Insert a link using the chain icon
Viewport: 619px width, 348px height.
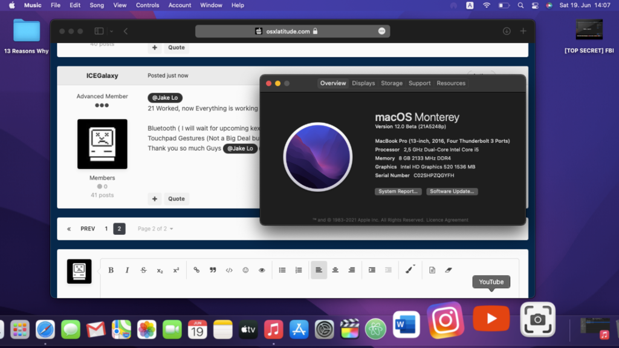[x=196, y=270]
